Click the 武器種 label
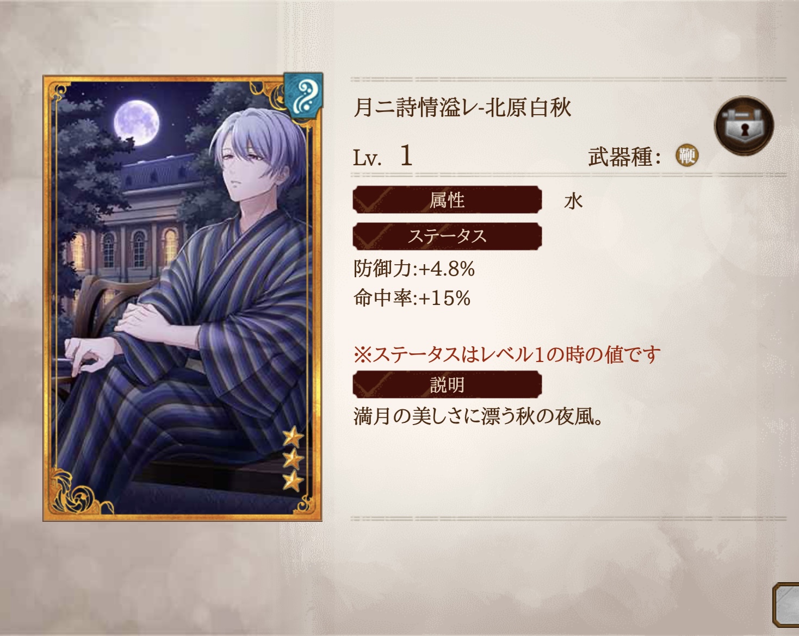Screen dimensions: 799x636 [624, 157]
